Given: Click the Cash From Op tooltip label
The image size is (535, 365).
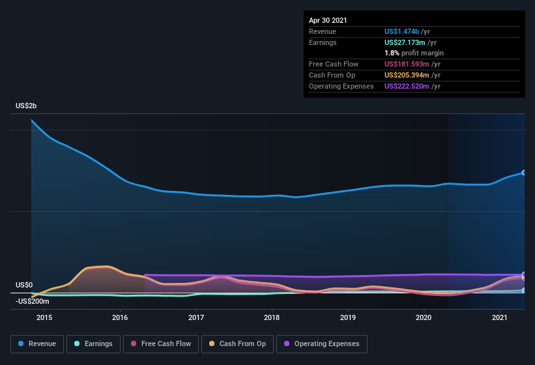Looking at the screenshot, I should (332, 75).
